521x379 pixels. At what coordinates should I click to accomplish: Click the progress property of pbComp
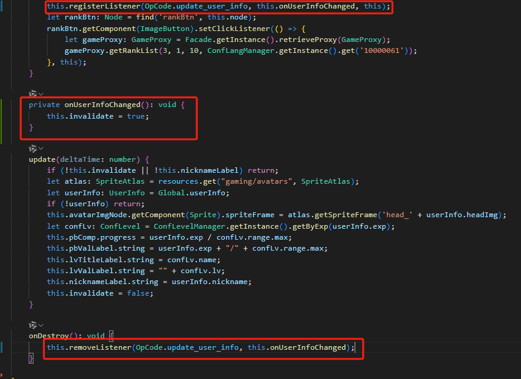(x=118, y=237)
